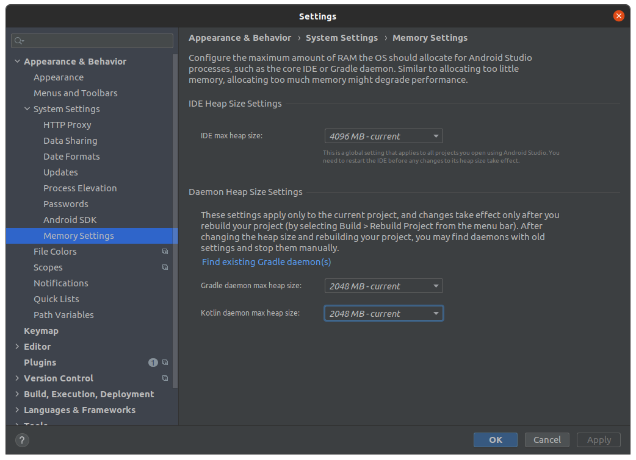Viewport: 636px width, 460px height.
Task: Open the HTTP Proxy settings page
Action: pyautogui.click(x=67, y=125)
